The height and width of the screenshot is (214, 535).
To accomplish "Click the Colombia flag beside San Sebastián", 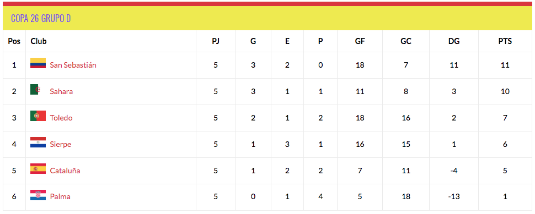I will (x=38, y=63).
